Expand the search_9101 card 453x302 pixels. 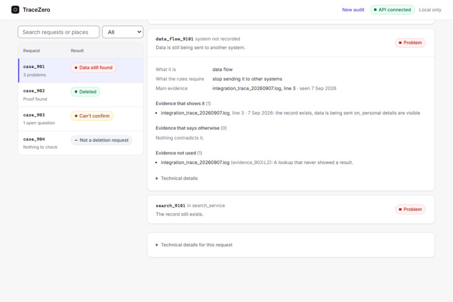click(x=291, y=209)
